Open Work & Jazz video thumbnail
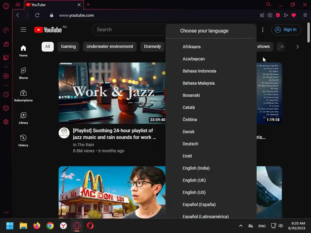Image resolution: width=311 pixels, height=233 pixels. [x=112, y=93]
